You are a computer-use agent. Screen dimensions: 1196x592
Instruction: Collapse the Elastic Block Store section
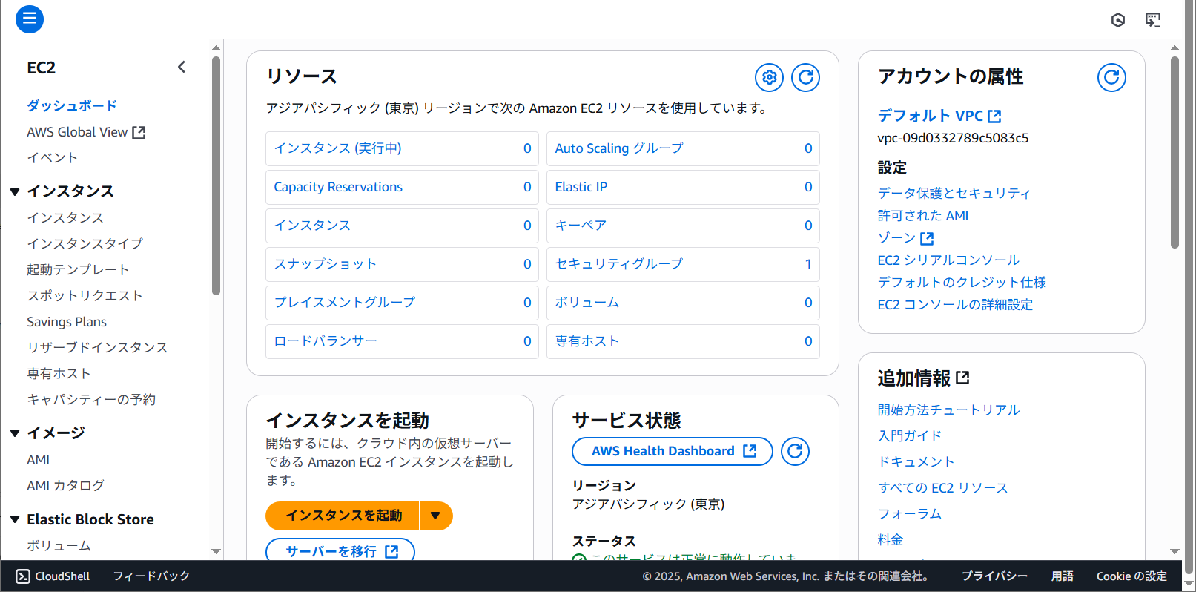coord(15,519)
